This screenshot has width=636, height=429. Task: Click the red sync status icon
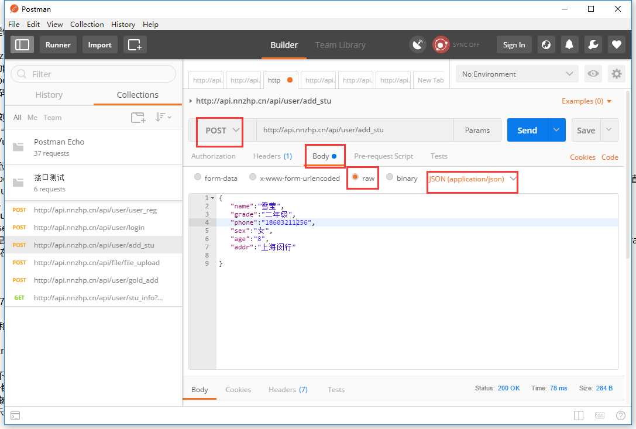(441, 44)
